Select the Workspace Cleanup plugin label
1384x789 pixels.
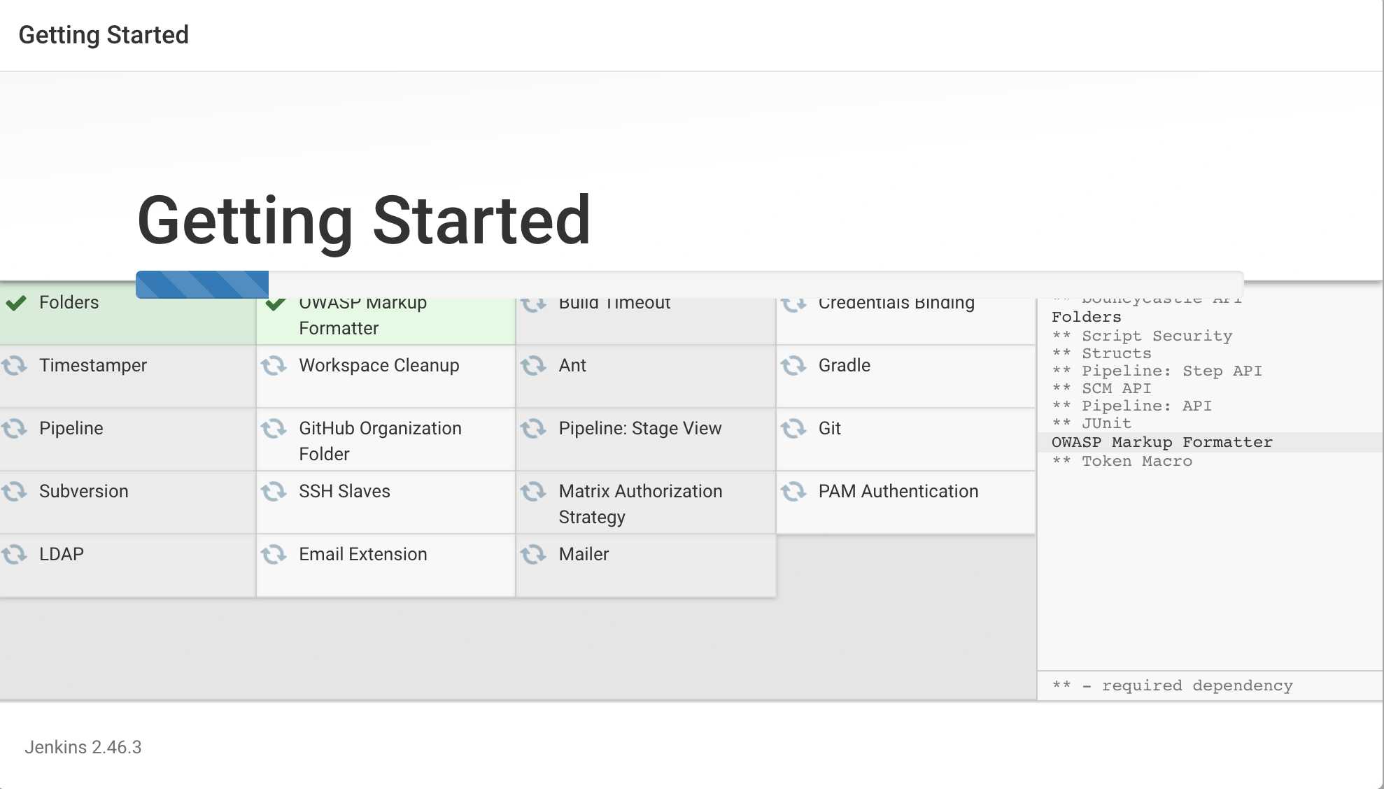coord(379,365)
